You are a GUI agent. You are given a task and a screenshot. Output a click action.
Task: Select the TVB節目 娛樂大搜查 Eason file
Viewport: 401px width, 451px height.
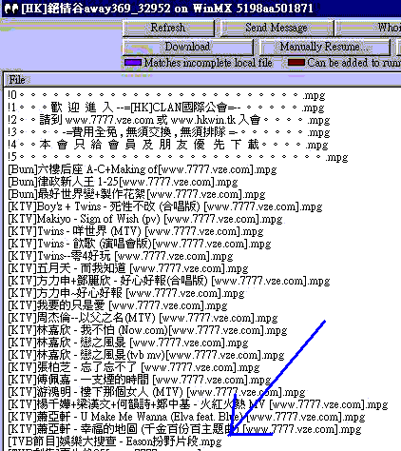click(x=115, y=441)
